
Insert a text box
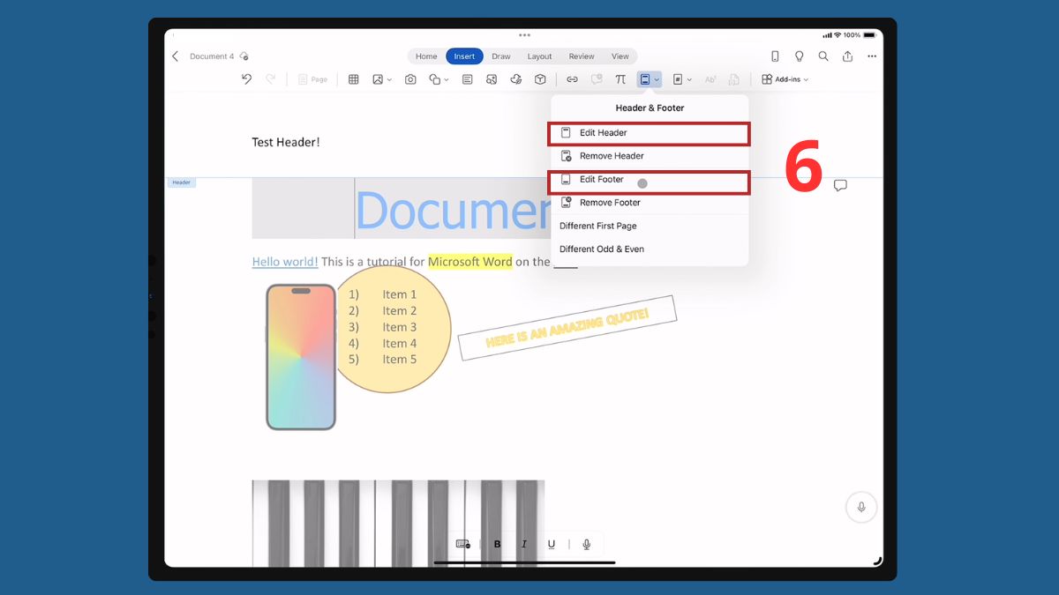tap(467, 79)
